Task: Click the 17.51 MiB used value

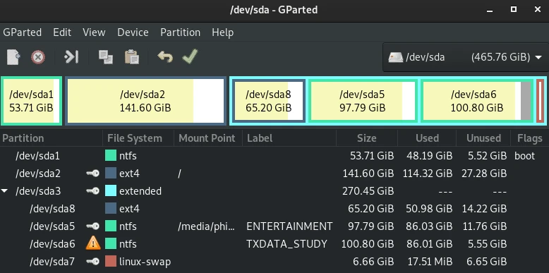Action: click(430, 262)
